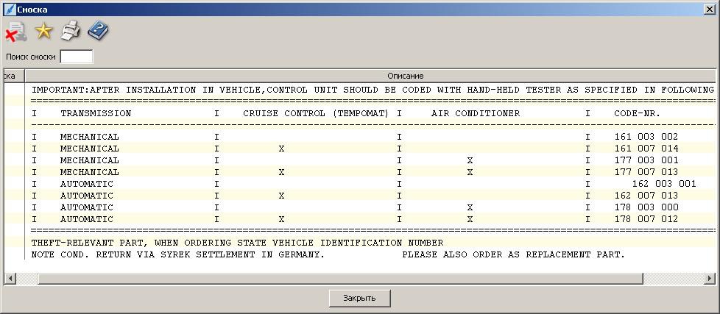720x314 pixels.
Task: Click the 'Описание' column header
Action: pyautogui.click(x=405, y=76)
